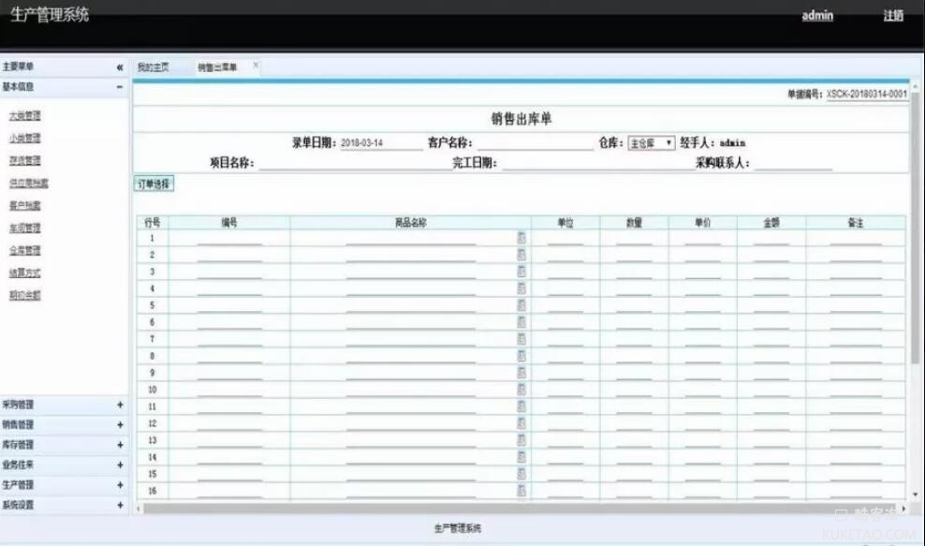Viewport: 925px width, 546px height.
Task: Open product lookup icon in row 16
Action: [x=521, y=491]
